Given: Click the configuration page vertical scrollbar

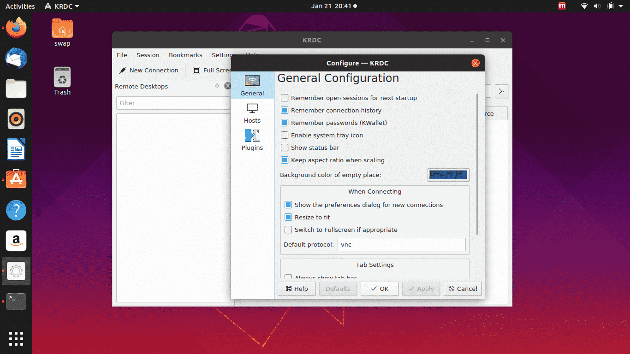Looking at the screenshot, I should (x=477, y=164).
